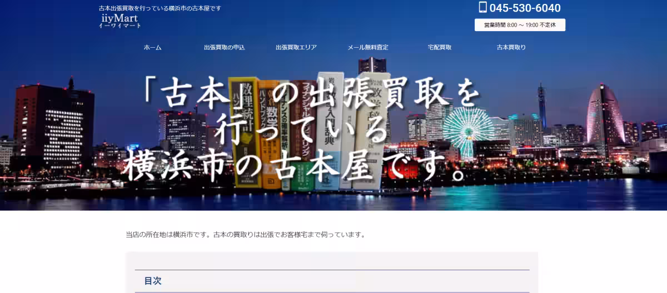667x293 pixels.
Task: Select the paragraph 当店の所在地は横浜市です
Action: 246,234
